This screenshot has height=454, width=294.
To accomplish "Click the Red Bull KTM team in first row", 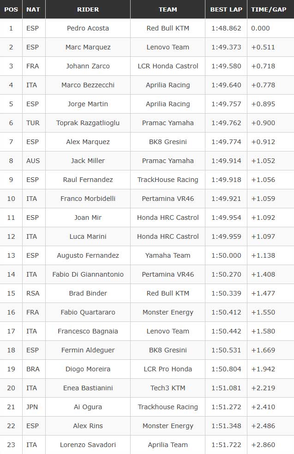I will click(168, 28).
